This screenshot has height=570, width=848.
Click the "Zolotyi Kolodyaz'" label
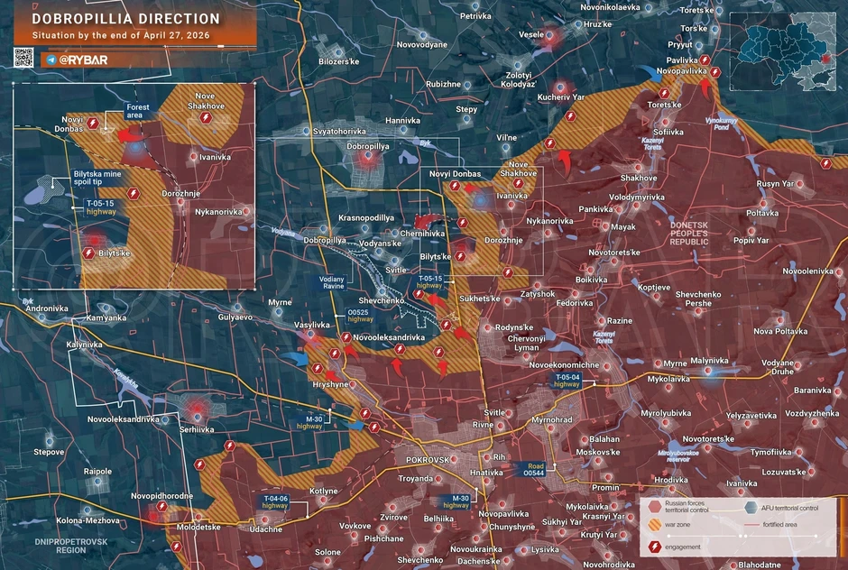tap(518, 80)
